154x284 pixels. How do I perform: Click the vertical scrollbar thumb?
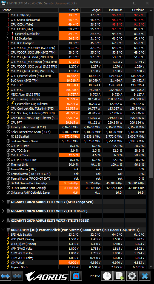pos(151,107)
